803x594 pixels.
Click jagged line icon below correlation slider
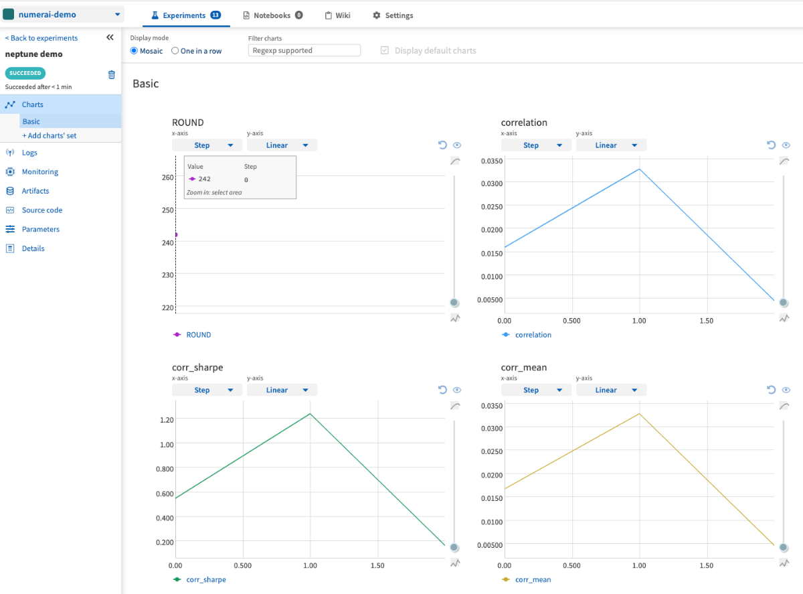(784, 318)
